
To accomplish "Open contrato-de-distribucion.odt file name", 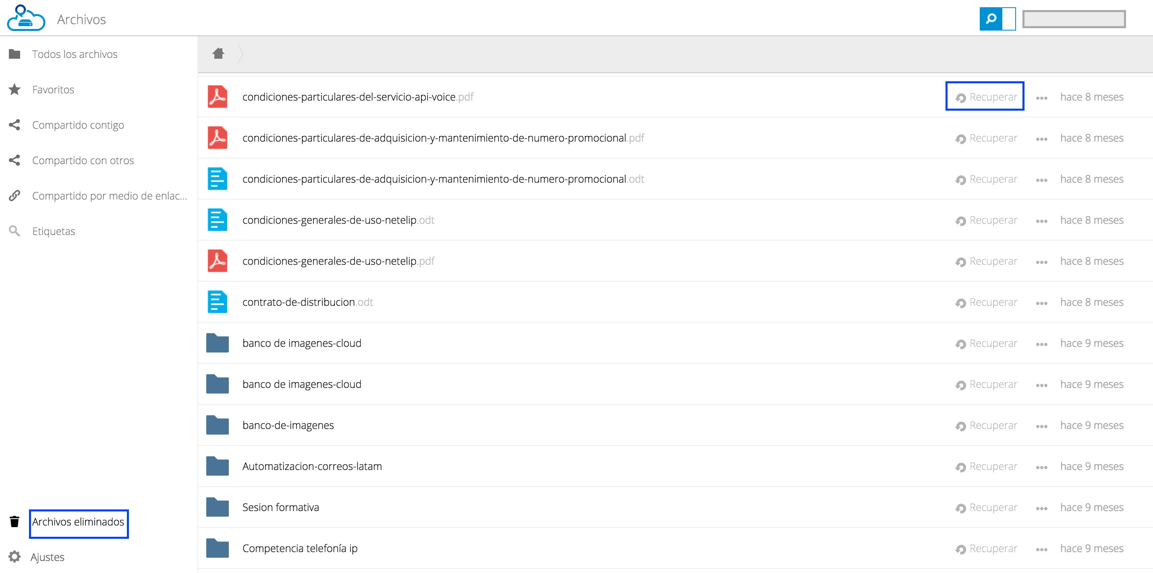I will click(307, 302).
